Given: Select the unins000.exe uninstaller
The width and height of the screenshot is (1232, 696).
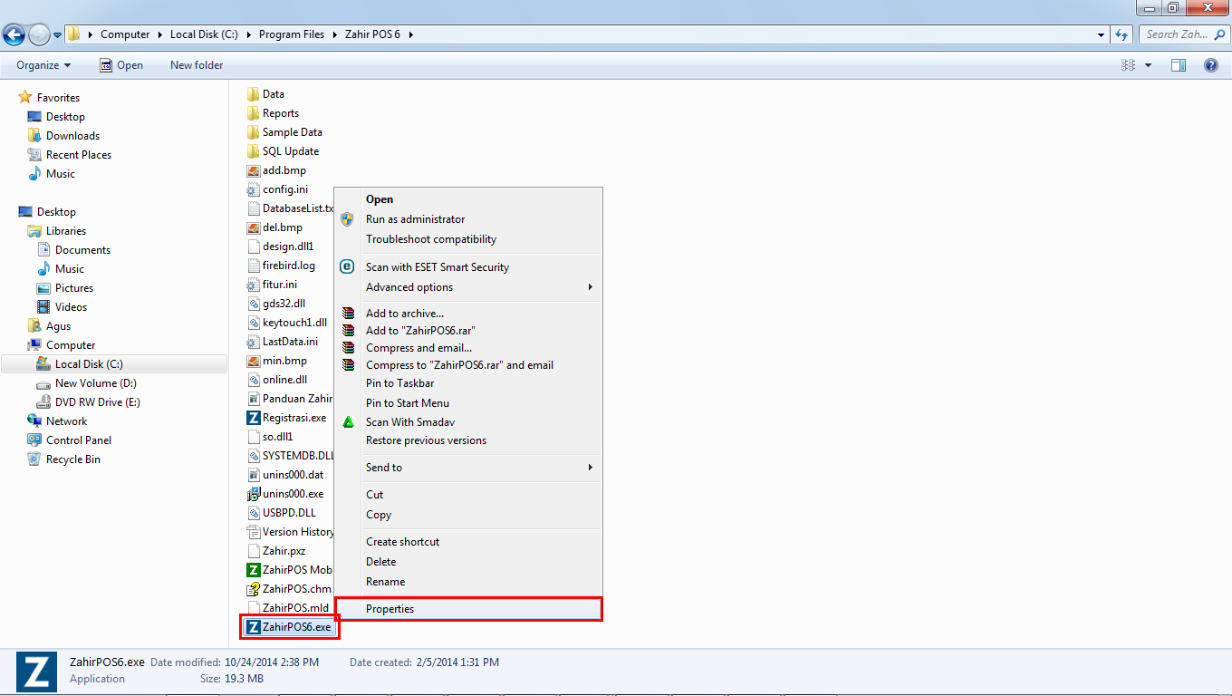Looking at the screenshot, I should point(284,494).
